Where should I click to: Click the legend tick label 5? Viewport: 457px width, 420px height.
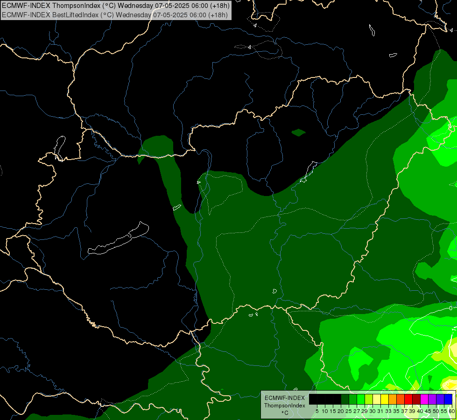317,411
